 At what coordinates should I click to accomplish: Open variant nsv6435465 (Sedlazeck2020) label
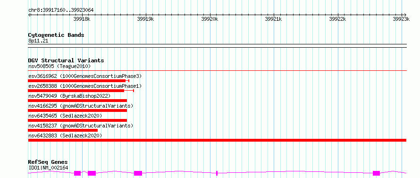[65, 116]
